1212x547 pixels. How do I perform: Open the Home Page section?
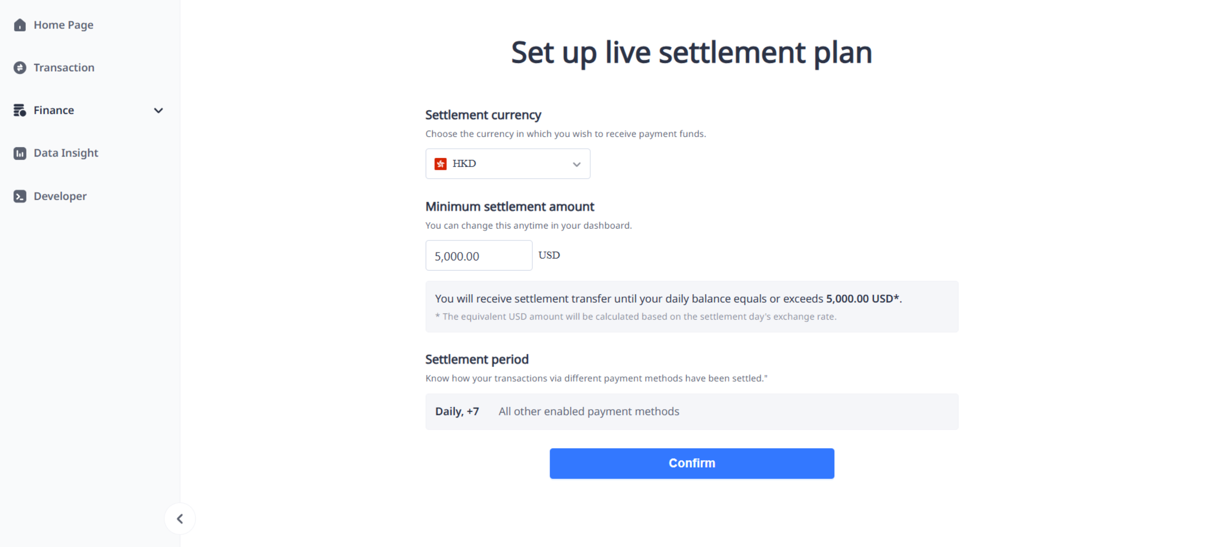[x=63, y=24]
